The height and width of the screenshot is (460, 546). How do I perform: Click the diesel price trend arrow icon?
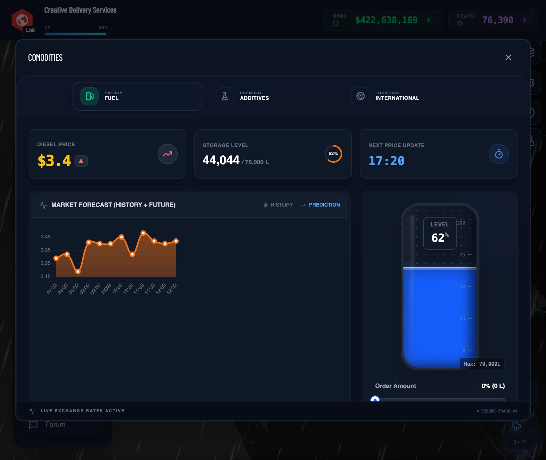coord(167,154)
